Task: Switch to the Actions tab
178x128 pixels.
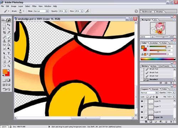Action: pyautogui.click(x=153, y=66)
